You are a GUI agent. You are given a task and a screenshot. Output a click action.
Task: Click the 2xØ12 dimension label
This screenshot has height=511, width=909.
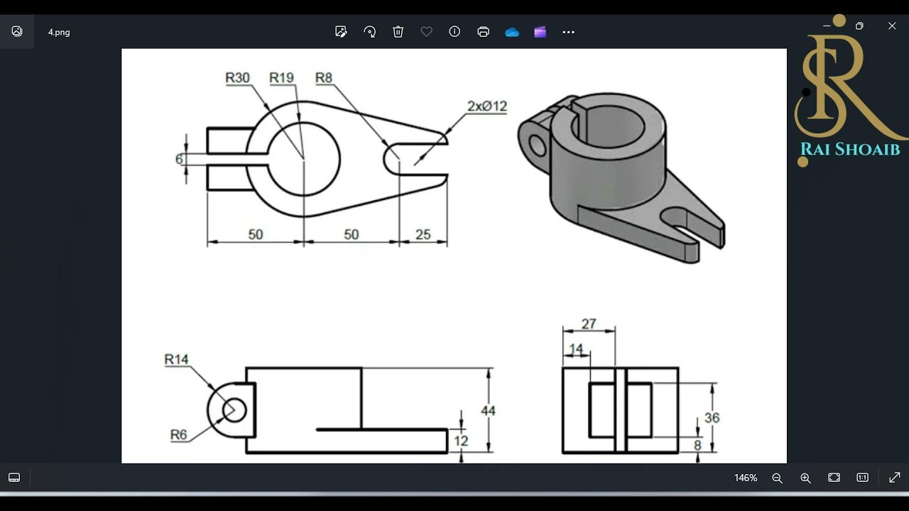point(487,106)
